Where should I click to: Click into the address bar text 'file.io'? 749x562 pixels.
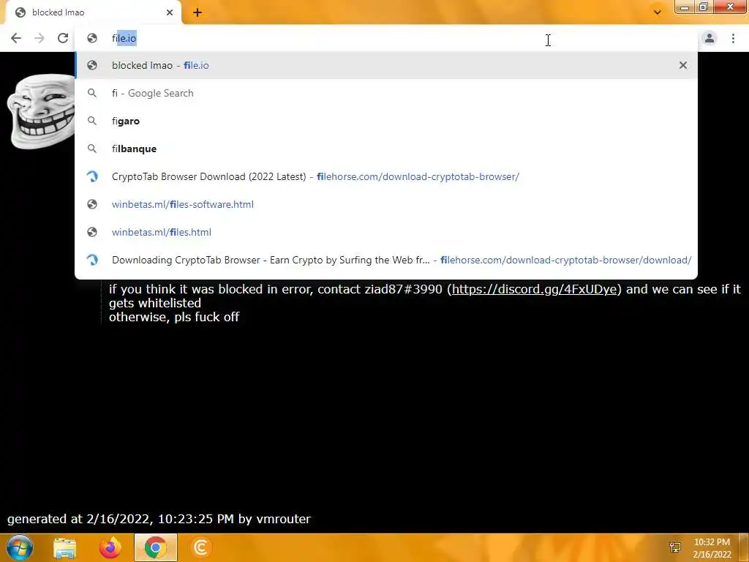click(124, 38)
